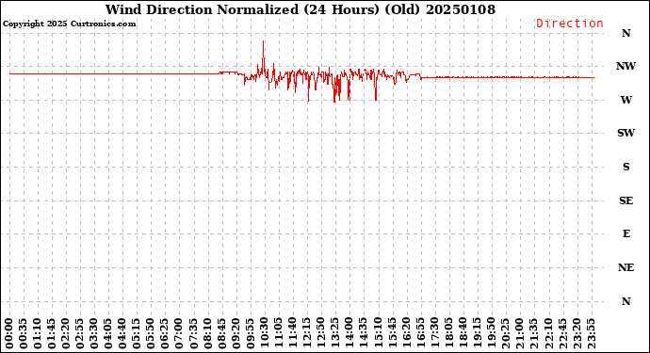Image resolution: width=650 pixels, height=353 pixels.
Task: Click the '06:25' time axis label
Action: coord(165,334)
